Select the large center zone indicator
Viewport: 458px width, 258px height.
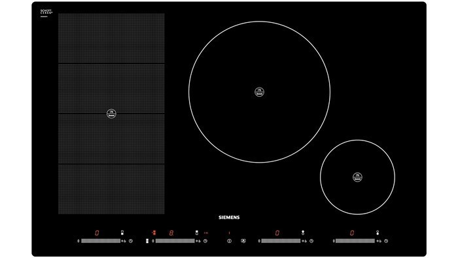point(303,233)
